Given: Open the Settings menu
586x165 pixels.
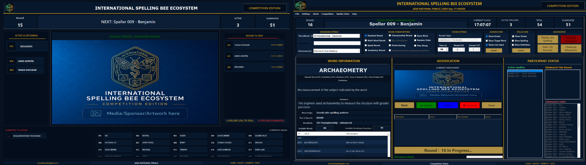Looking at the screenshot, I should coord(306,14).
